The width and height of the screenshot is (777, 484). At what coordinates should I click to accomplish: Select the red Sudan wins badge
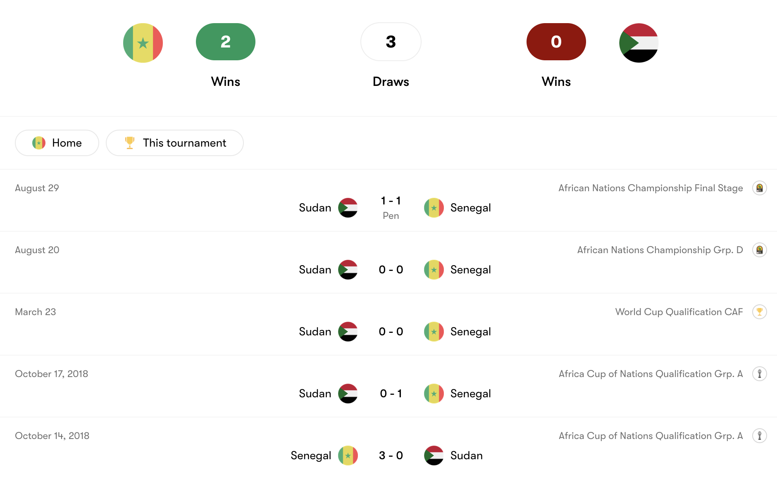click(x=556, y=42)
